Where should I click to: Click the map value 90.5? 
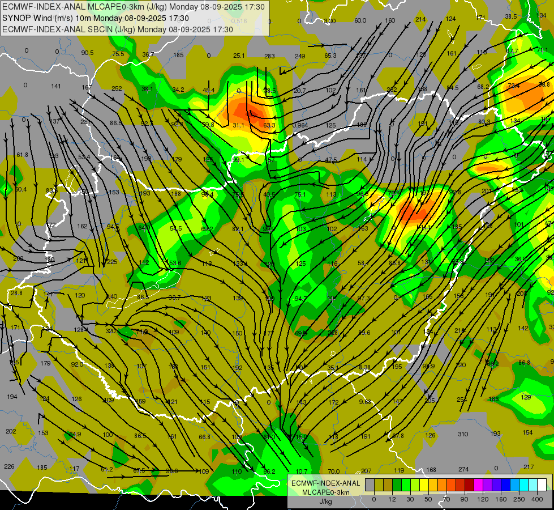tap(87, 53)
